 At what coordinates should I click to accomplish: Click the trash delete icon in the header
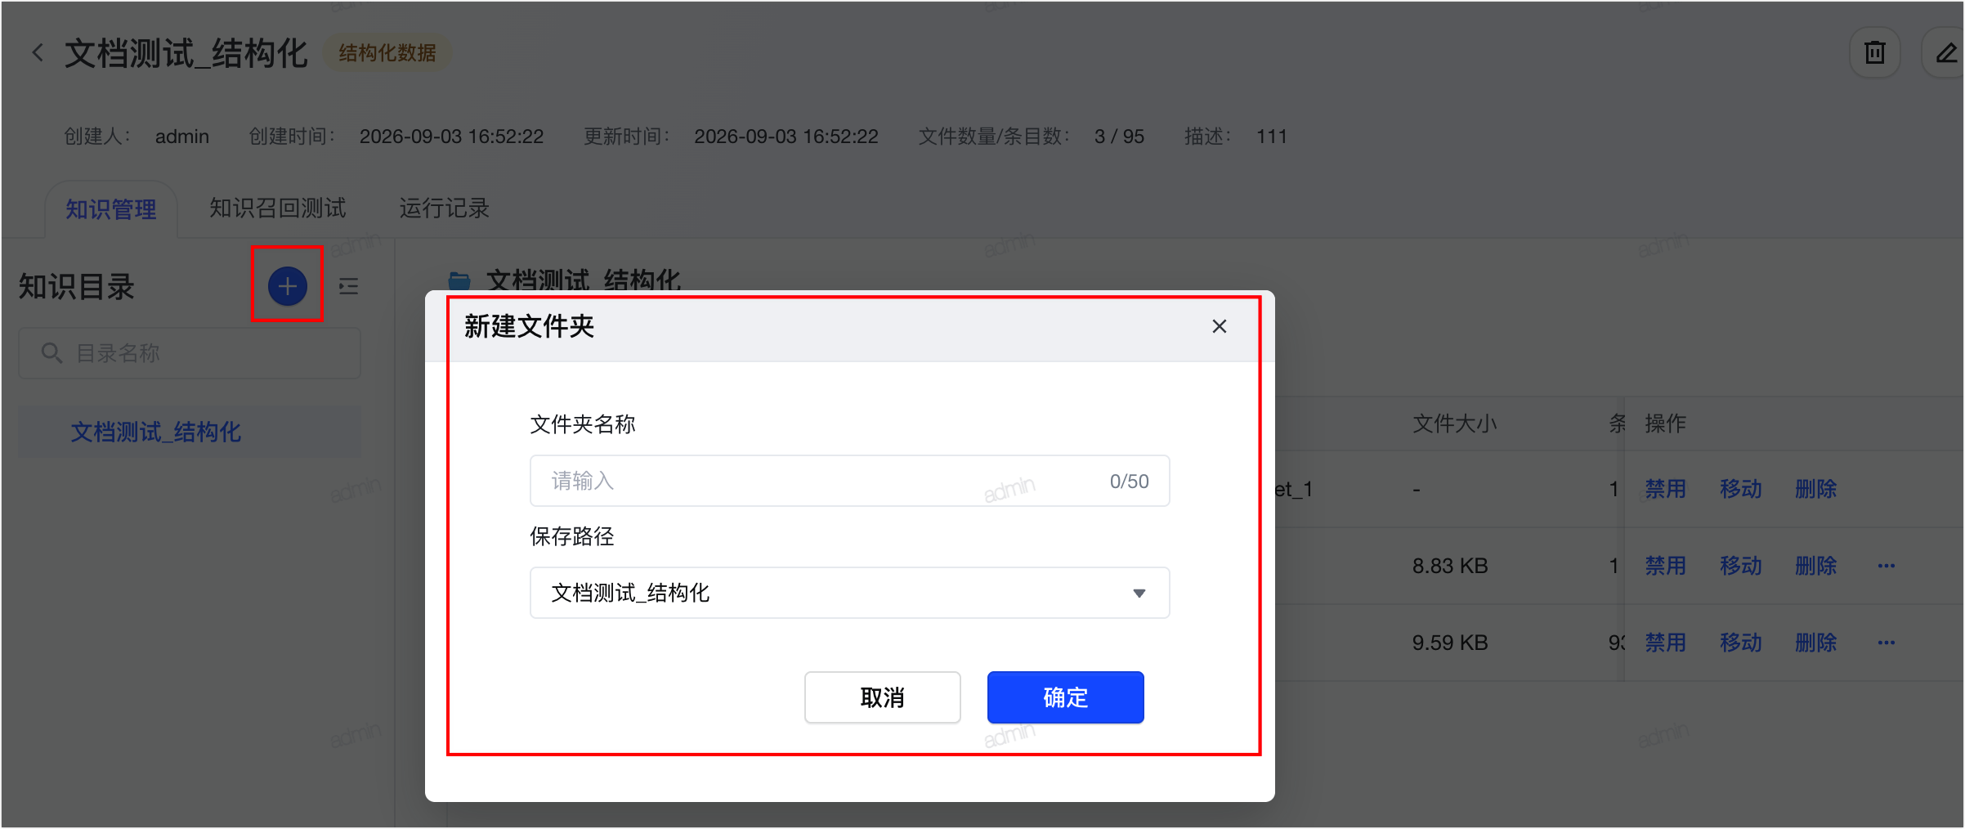pos(1875,53)
